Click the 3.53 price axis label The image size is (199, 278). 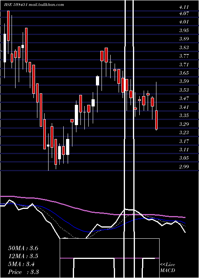[x=184, y=90]
